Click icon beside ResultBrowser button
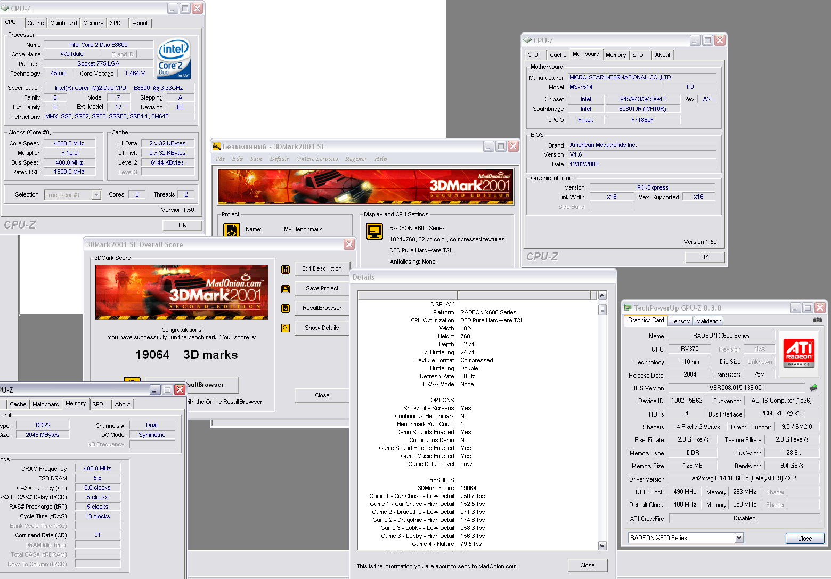Screen dimensions: 831x579 coord(286,308)
